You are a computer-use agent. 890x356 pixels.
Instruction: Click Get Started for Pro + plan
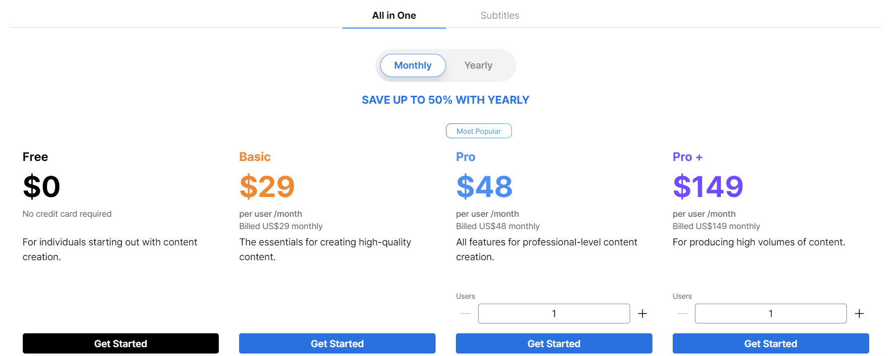coord(770,343)
